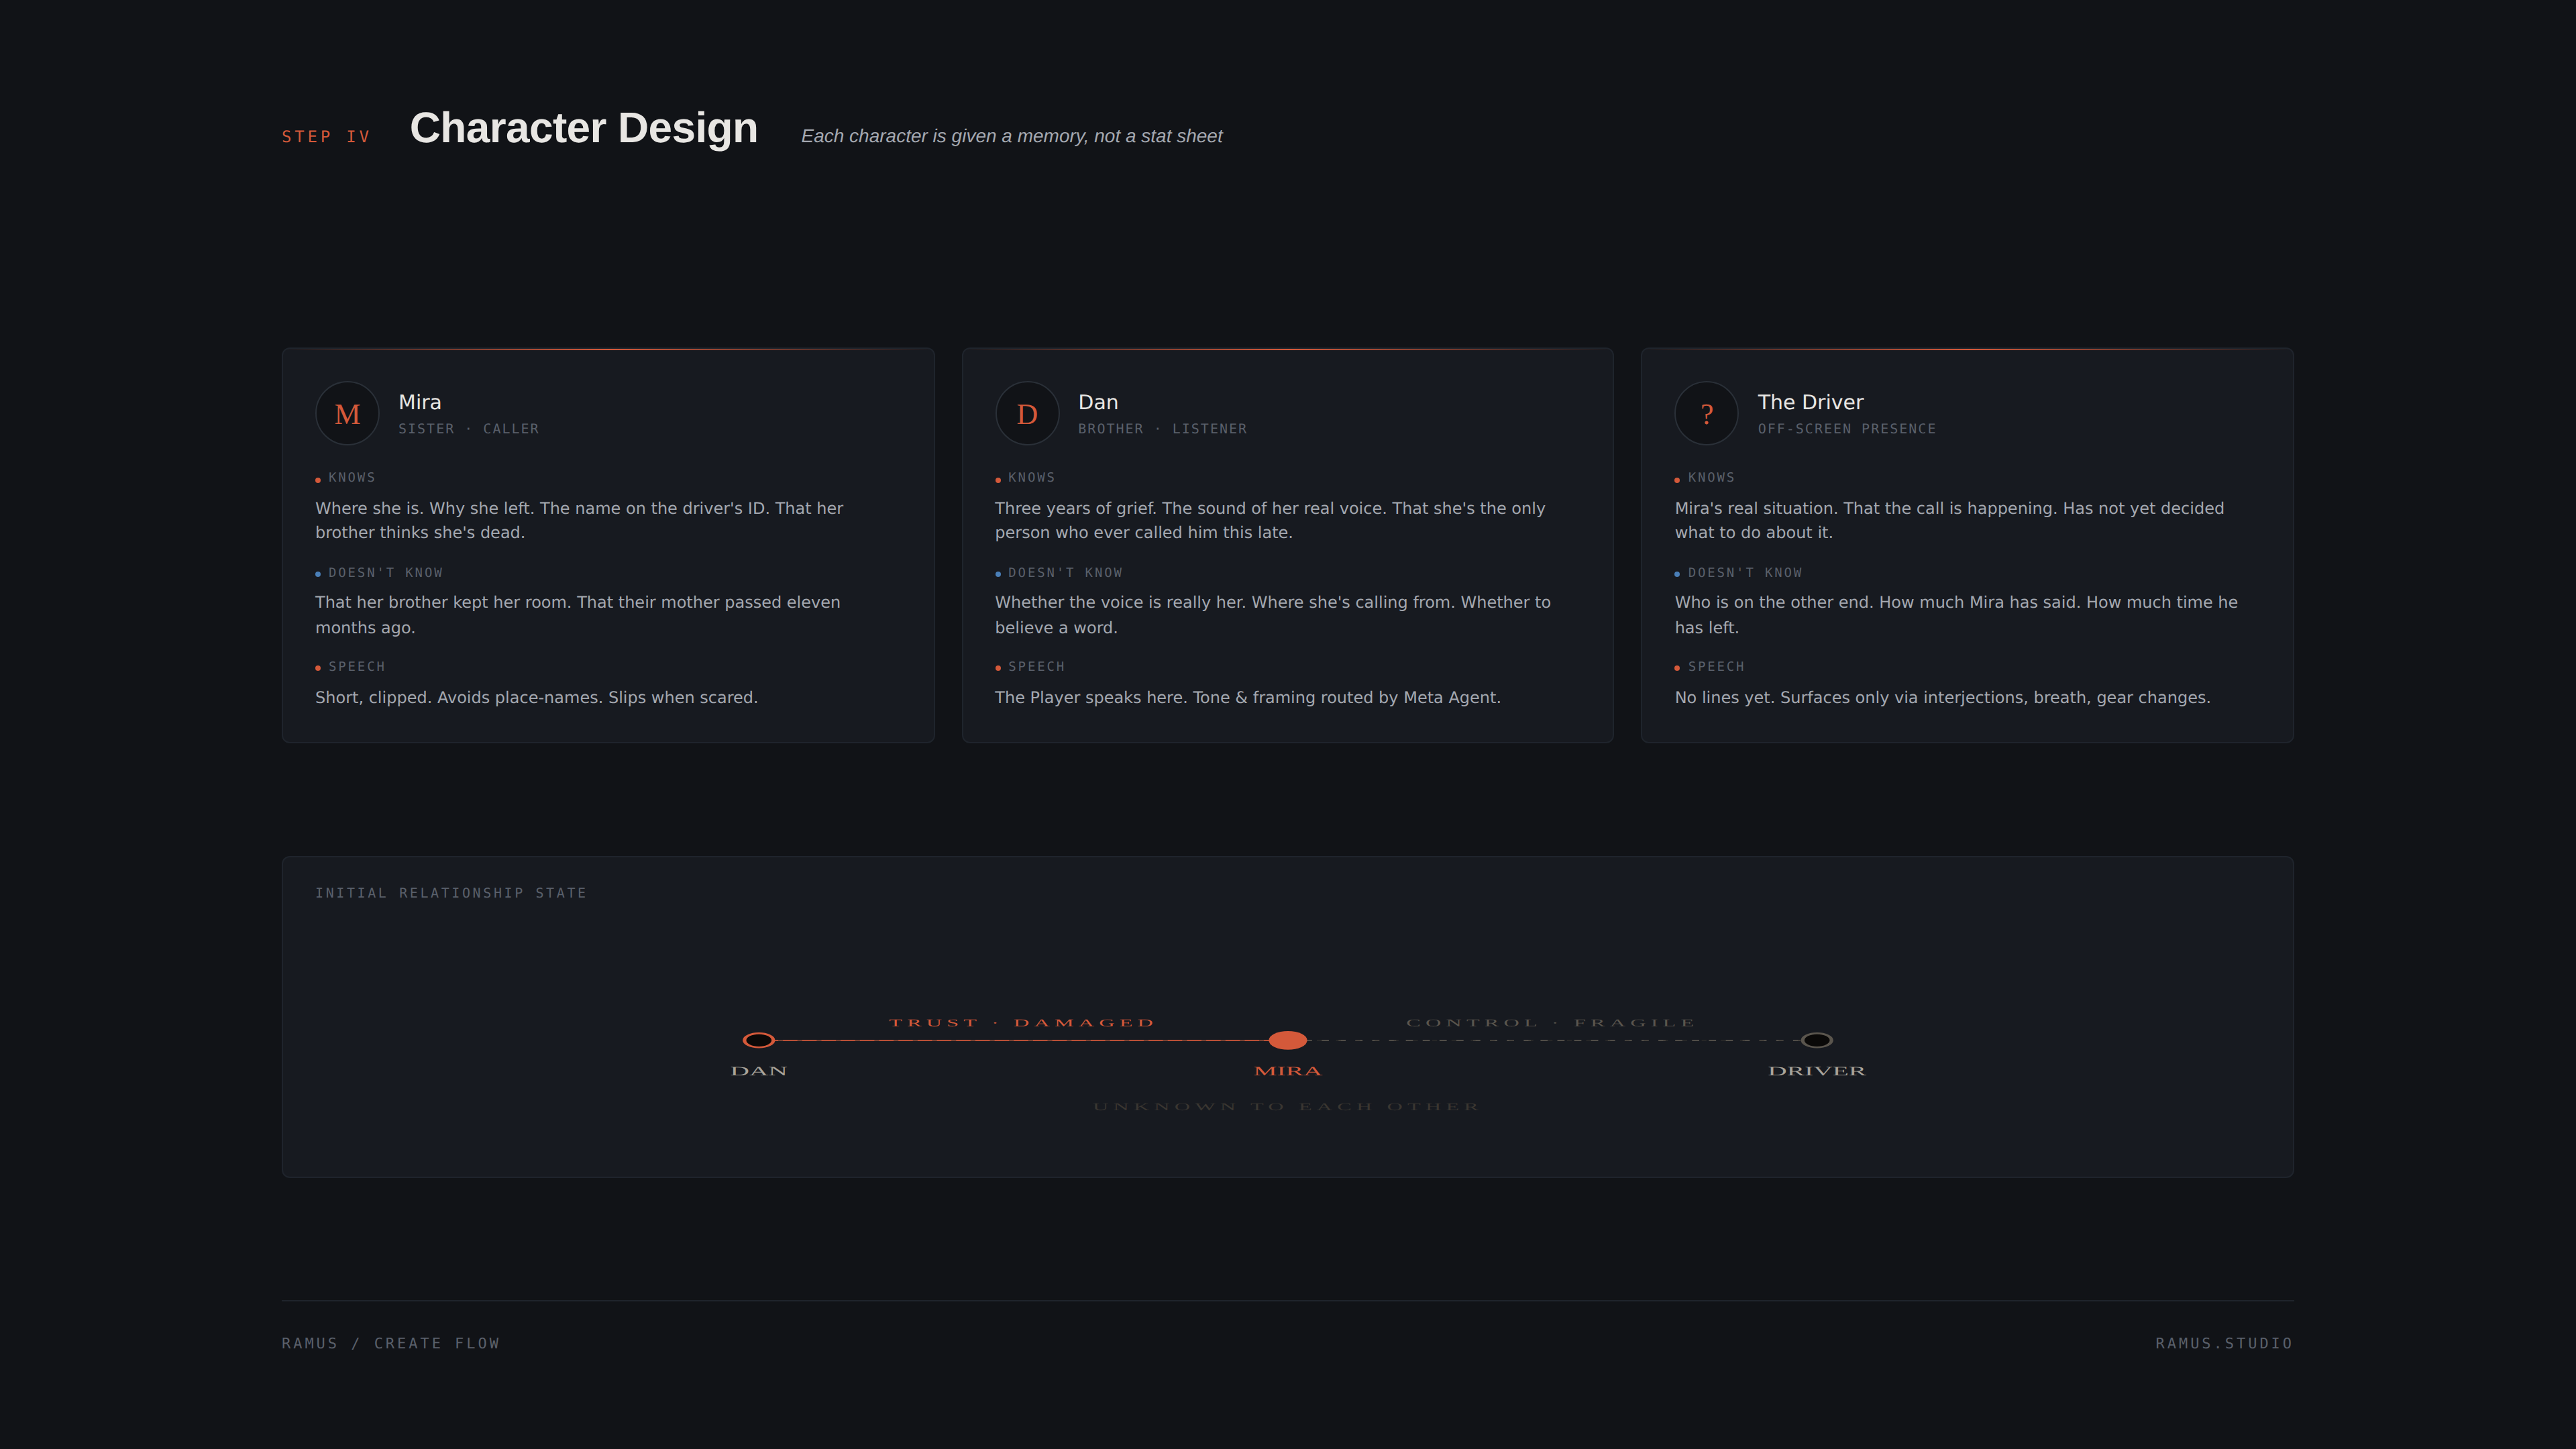Screen dimensions: 2576x1449
Task: Click The Driver's SPEECH section label
Action: [x=1716, y=667]
